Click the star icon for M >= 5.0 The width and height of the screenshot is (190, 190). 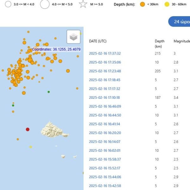coord(83,4)
